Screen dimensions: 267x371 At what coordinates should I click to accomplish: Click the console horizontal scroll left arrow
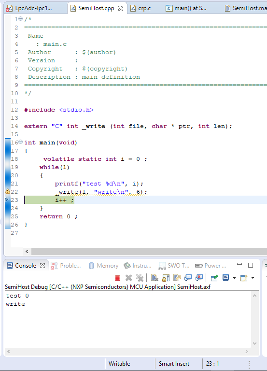9,351
